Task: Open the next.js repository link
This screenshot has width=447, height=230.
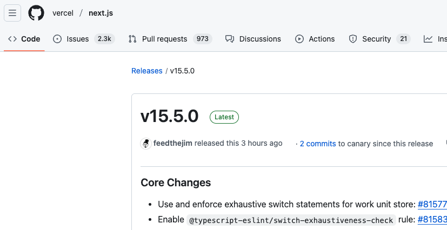Action: pyautogui.click(x=101, y=13)
